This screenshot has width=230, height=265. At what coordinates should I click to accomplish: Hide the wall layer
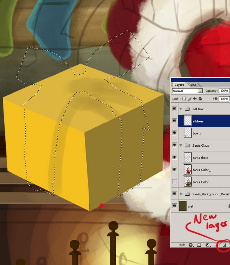coord(175,206)
